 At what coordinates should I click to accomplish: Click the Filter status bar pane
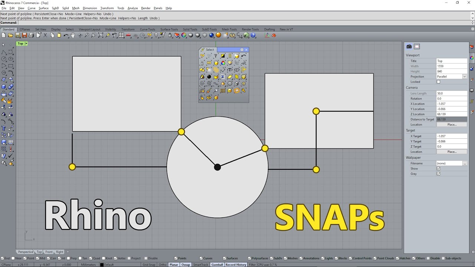(252, 265)
